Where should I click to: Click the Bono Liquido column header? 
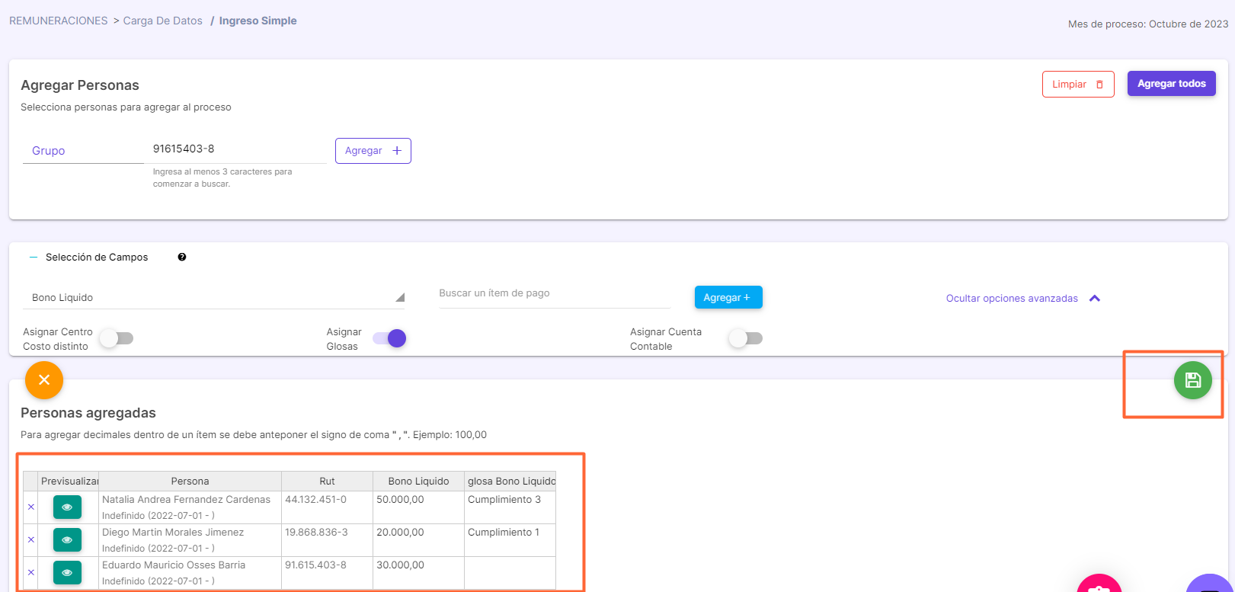point(418,481)
